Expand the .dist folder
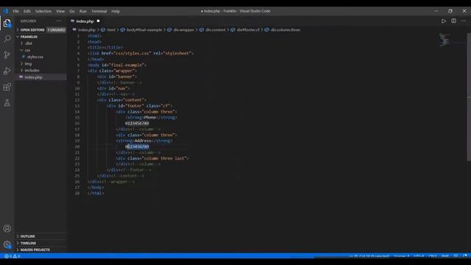This screenshot has width=471, height=265. [29, 43]
